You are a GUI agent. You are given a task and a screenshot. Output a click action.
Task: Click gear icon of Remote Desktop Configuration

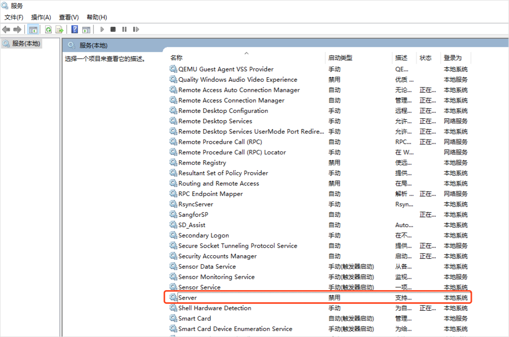point(173,110)
